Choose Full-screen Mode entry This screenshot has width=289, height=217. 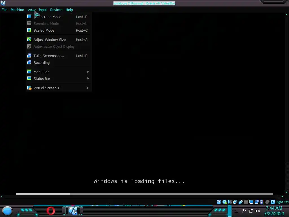pos(58,17)
